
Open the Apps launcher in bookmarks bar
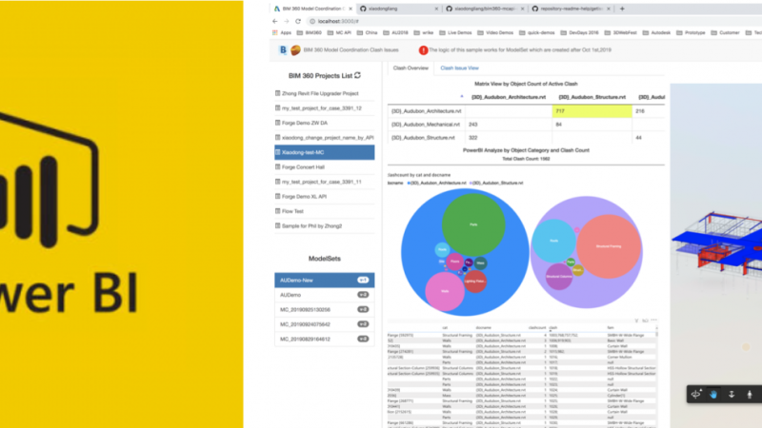tap(281, 32)
